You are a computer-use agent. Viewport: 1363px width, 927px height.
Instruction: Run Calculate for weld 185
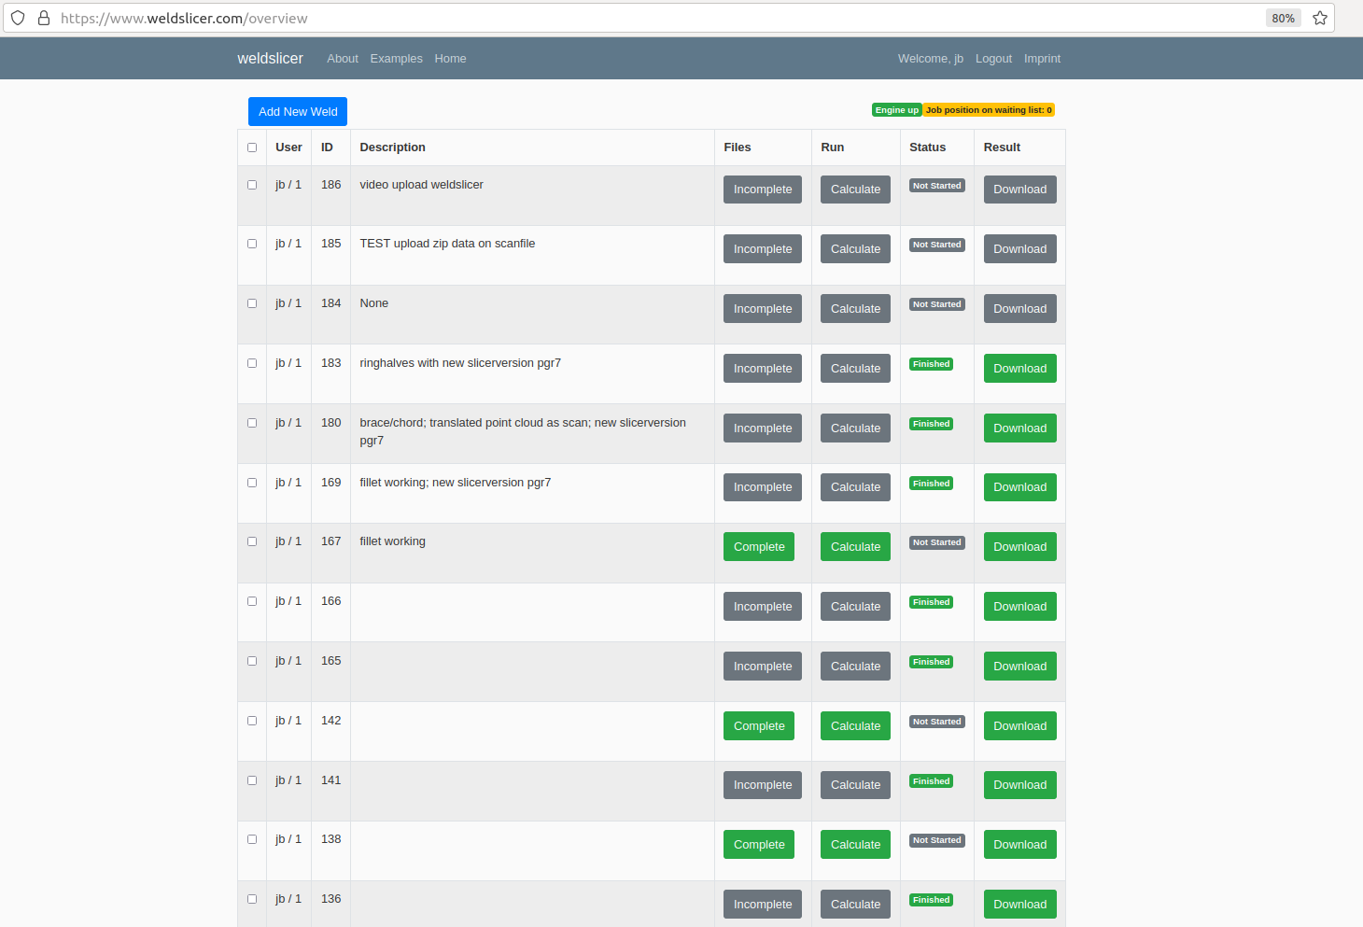tap(855, 249)
